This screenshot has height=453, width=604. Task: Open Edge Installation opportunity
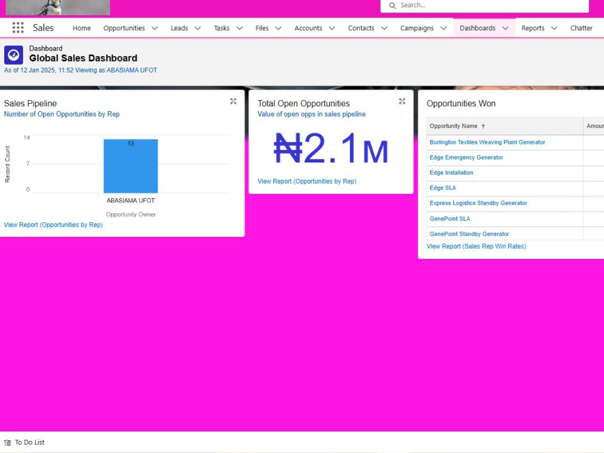tap(451, 173)
